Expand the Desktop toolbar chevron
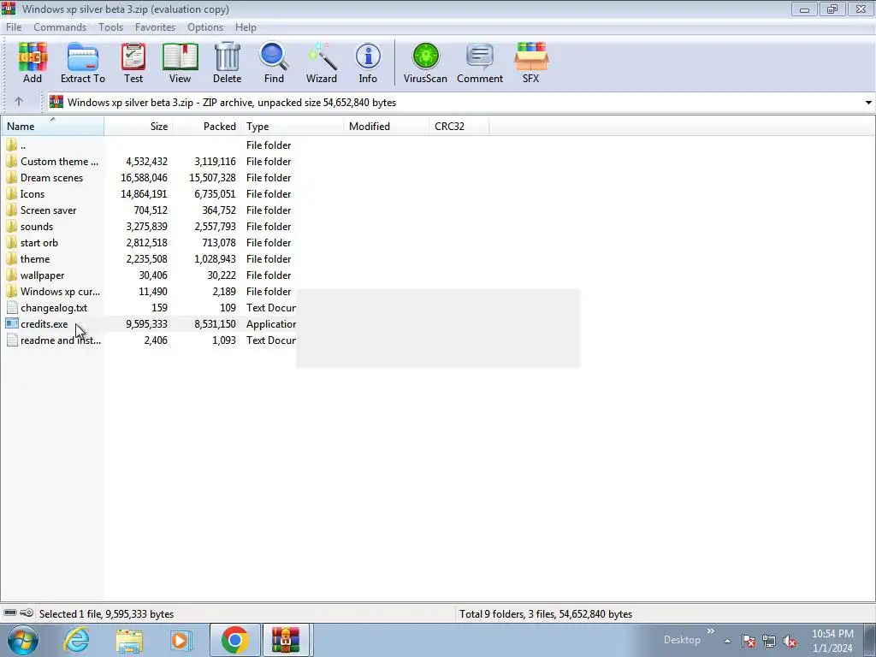 click(x=711, y=630)
